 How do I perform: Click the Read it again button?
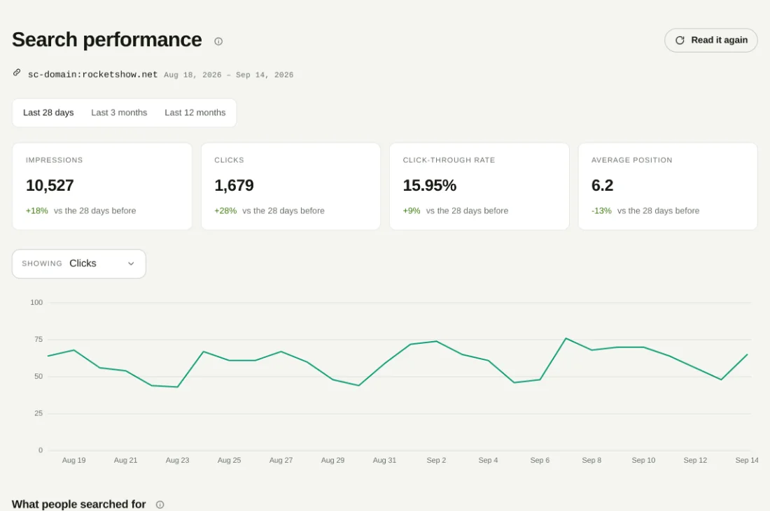coord(711,41)
